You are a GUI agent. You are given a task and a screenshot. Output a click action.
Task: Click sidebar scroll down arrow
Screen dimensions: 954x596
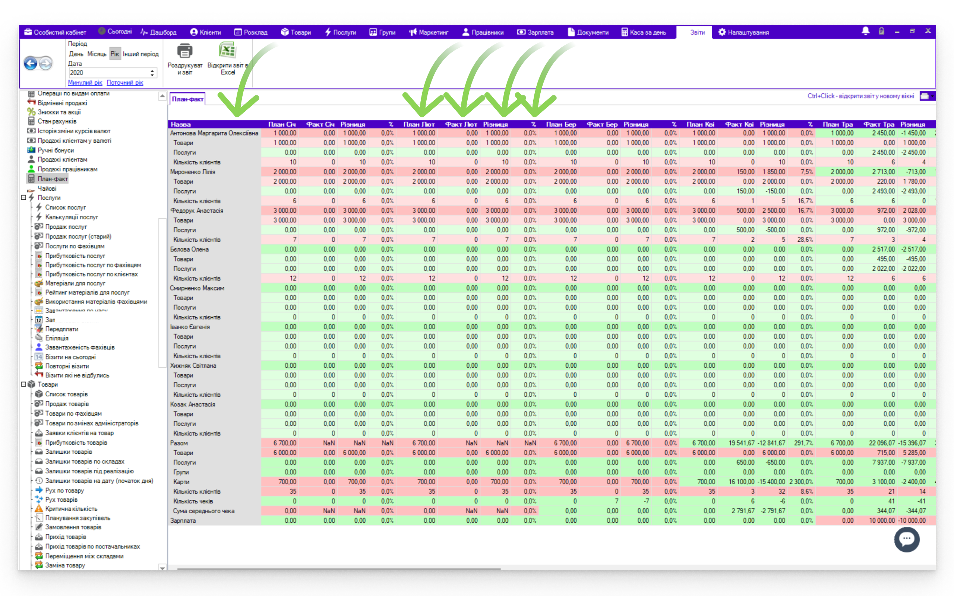point(162,567)
